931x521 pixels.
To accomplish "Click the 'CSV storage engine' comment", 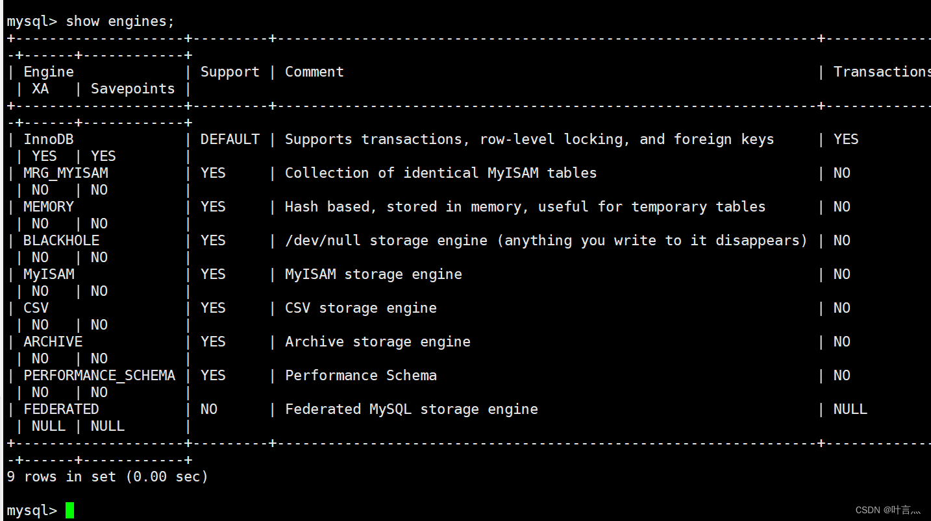I will [x=361, y=308].
